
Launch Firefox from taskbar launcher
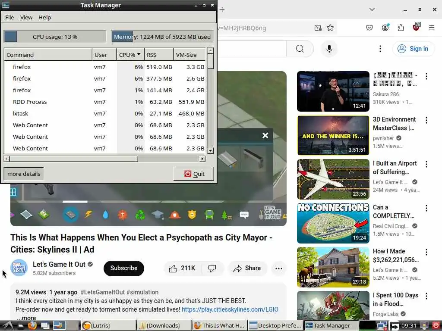32,325
